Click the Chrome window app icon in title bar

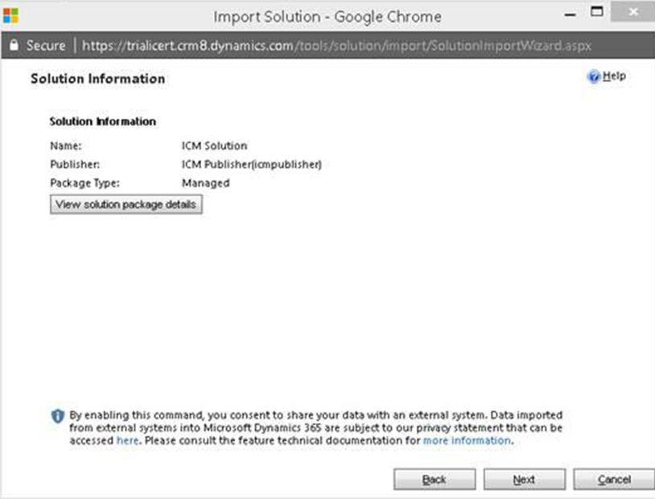[x=10, y=16]
